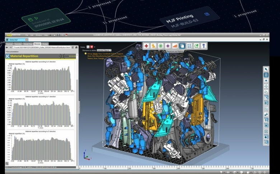The width and height of the screenshot is (280, 174).
Task: Open the orange bar chart analysis tool
Action: 175,46
